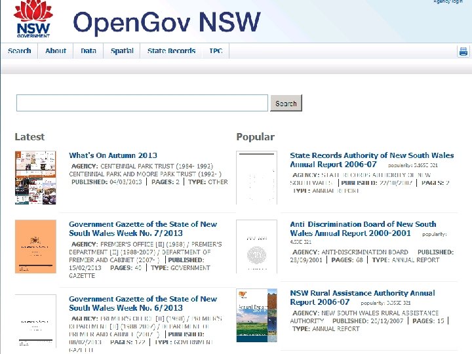
Task: Click CENTENNIAL PARK AND MOORE PARK TRUST text
Action: (x=145, y=174)
